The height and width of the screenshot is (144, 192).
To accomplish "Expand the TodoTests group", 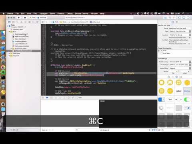I will pos(9,53).
